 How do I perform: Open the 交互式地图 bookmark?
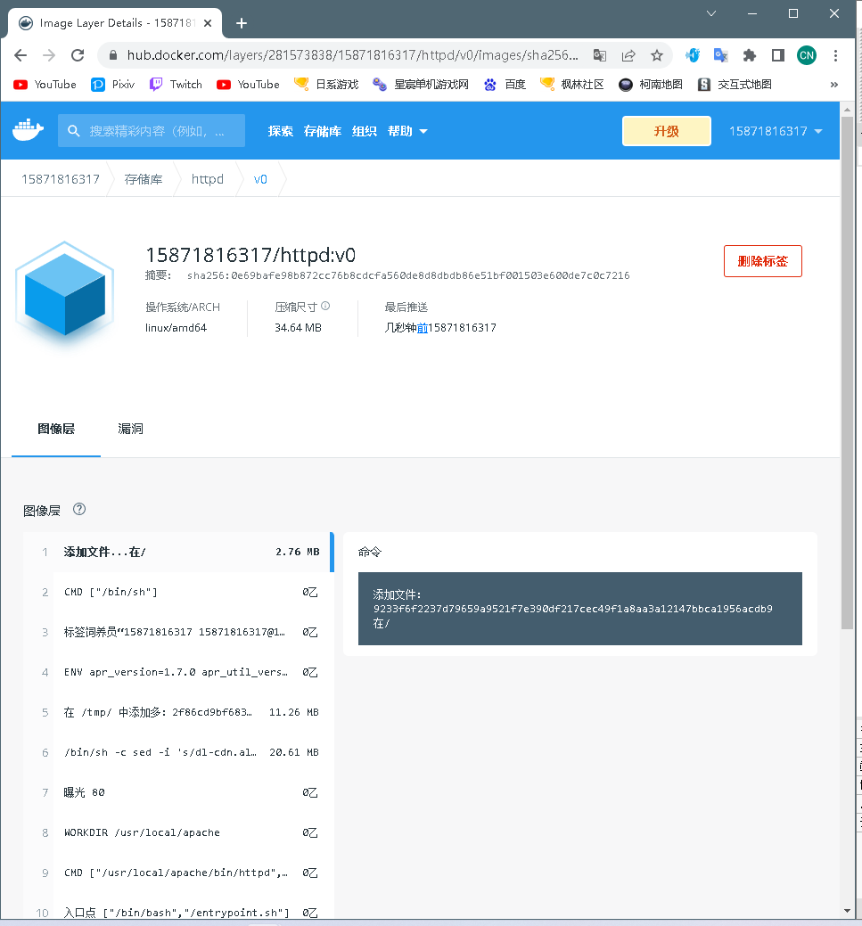click(735, 85)
